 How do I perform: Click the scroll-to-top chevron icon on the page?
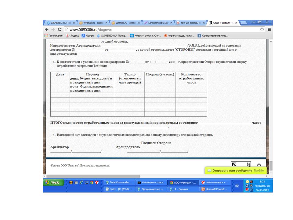(259, 164)
